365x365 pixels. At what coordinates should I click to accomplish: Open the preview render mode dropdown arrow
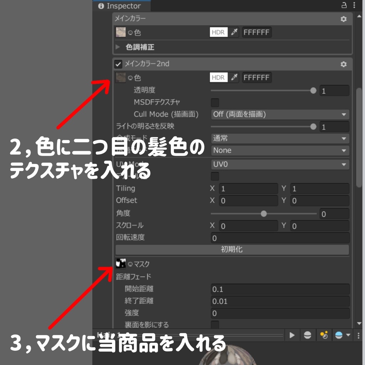coord(348,335)
